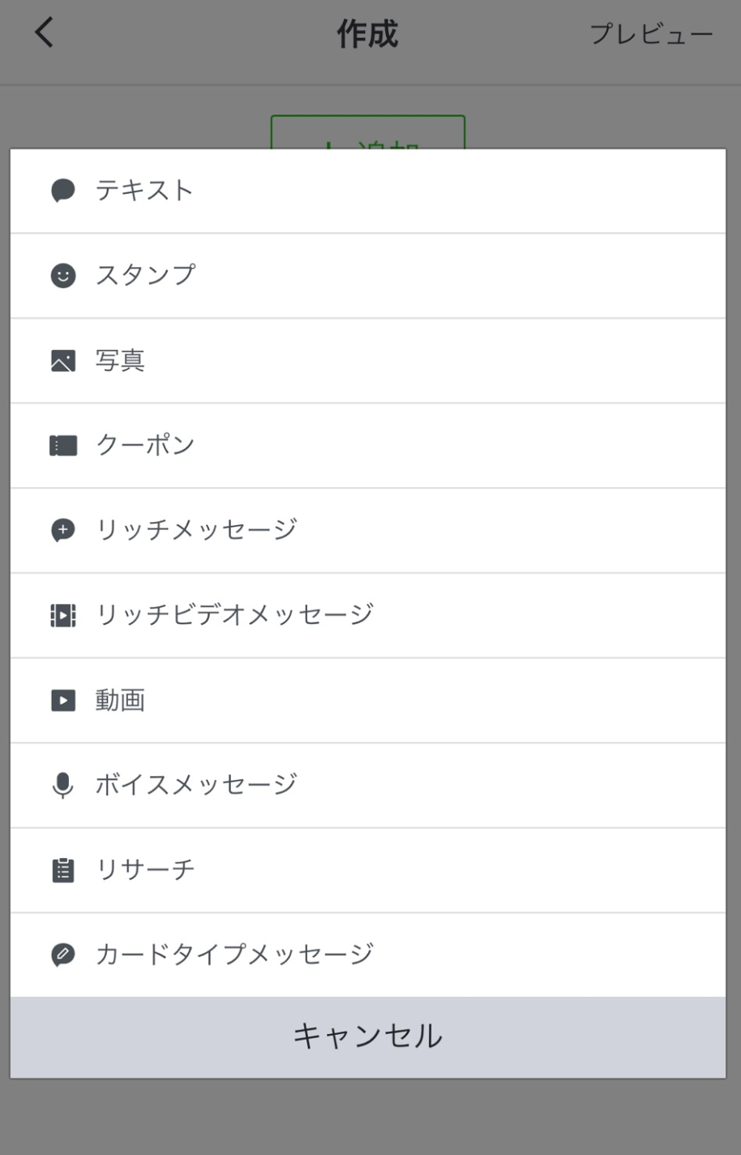Viewport: 741px width, 1155px height.
Task: Select リッチビデオメッセージ option label
Action: tap(234, 614)
